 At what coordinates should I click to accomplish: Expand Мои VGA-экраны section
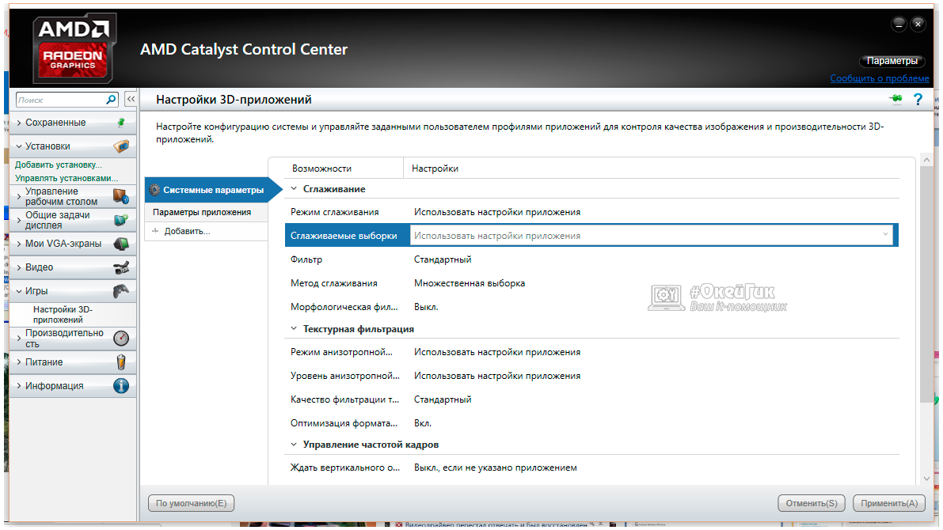(x=19, y=244)
